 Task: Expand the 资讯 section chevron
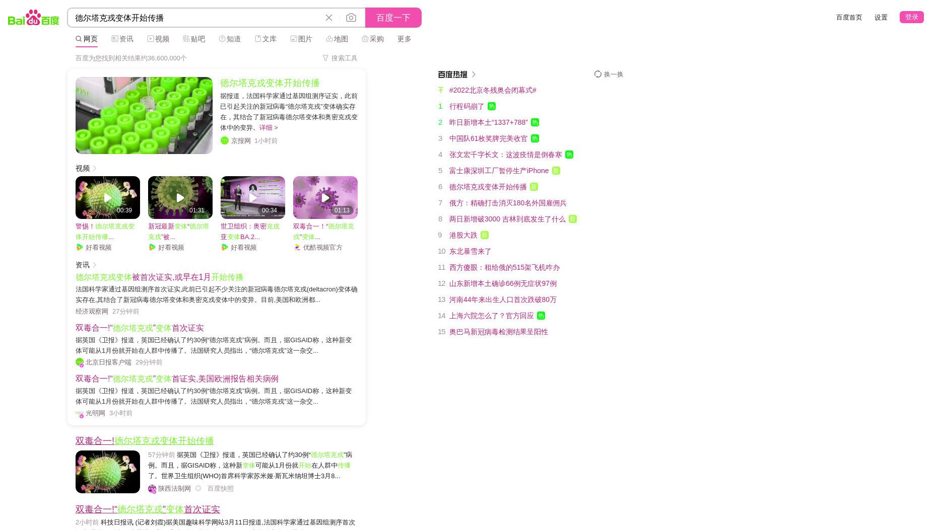click(x=94, y=265)
